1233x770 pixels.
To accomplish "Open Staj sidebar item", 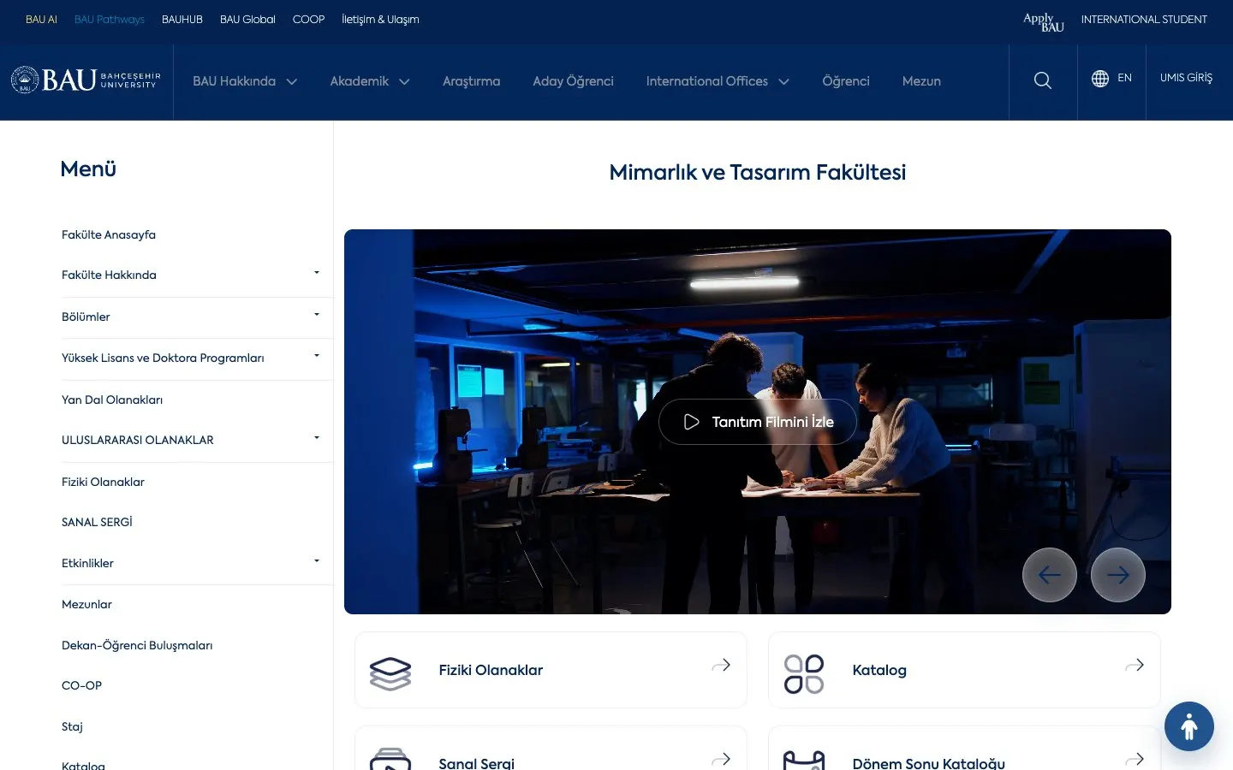I will pos(72,726).
